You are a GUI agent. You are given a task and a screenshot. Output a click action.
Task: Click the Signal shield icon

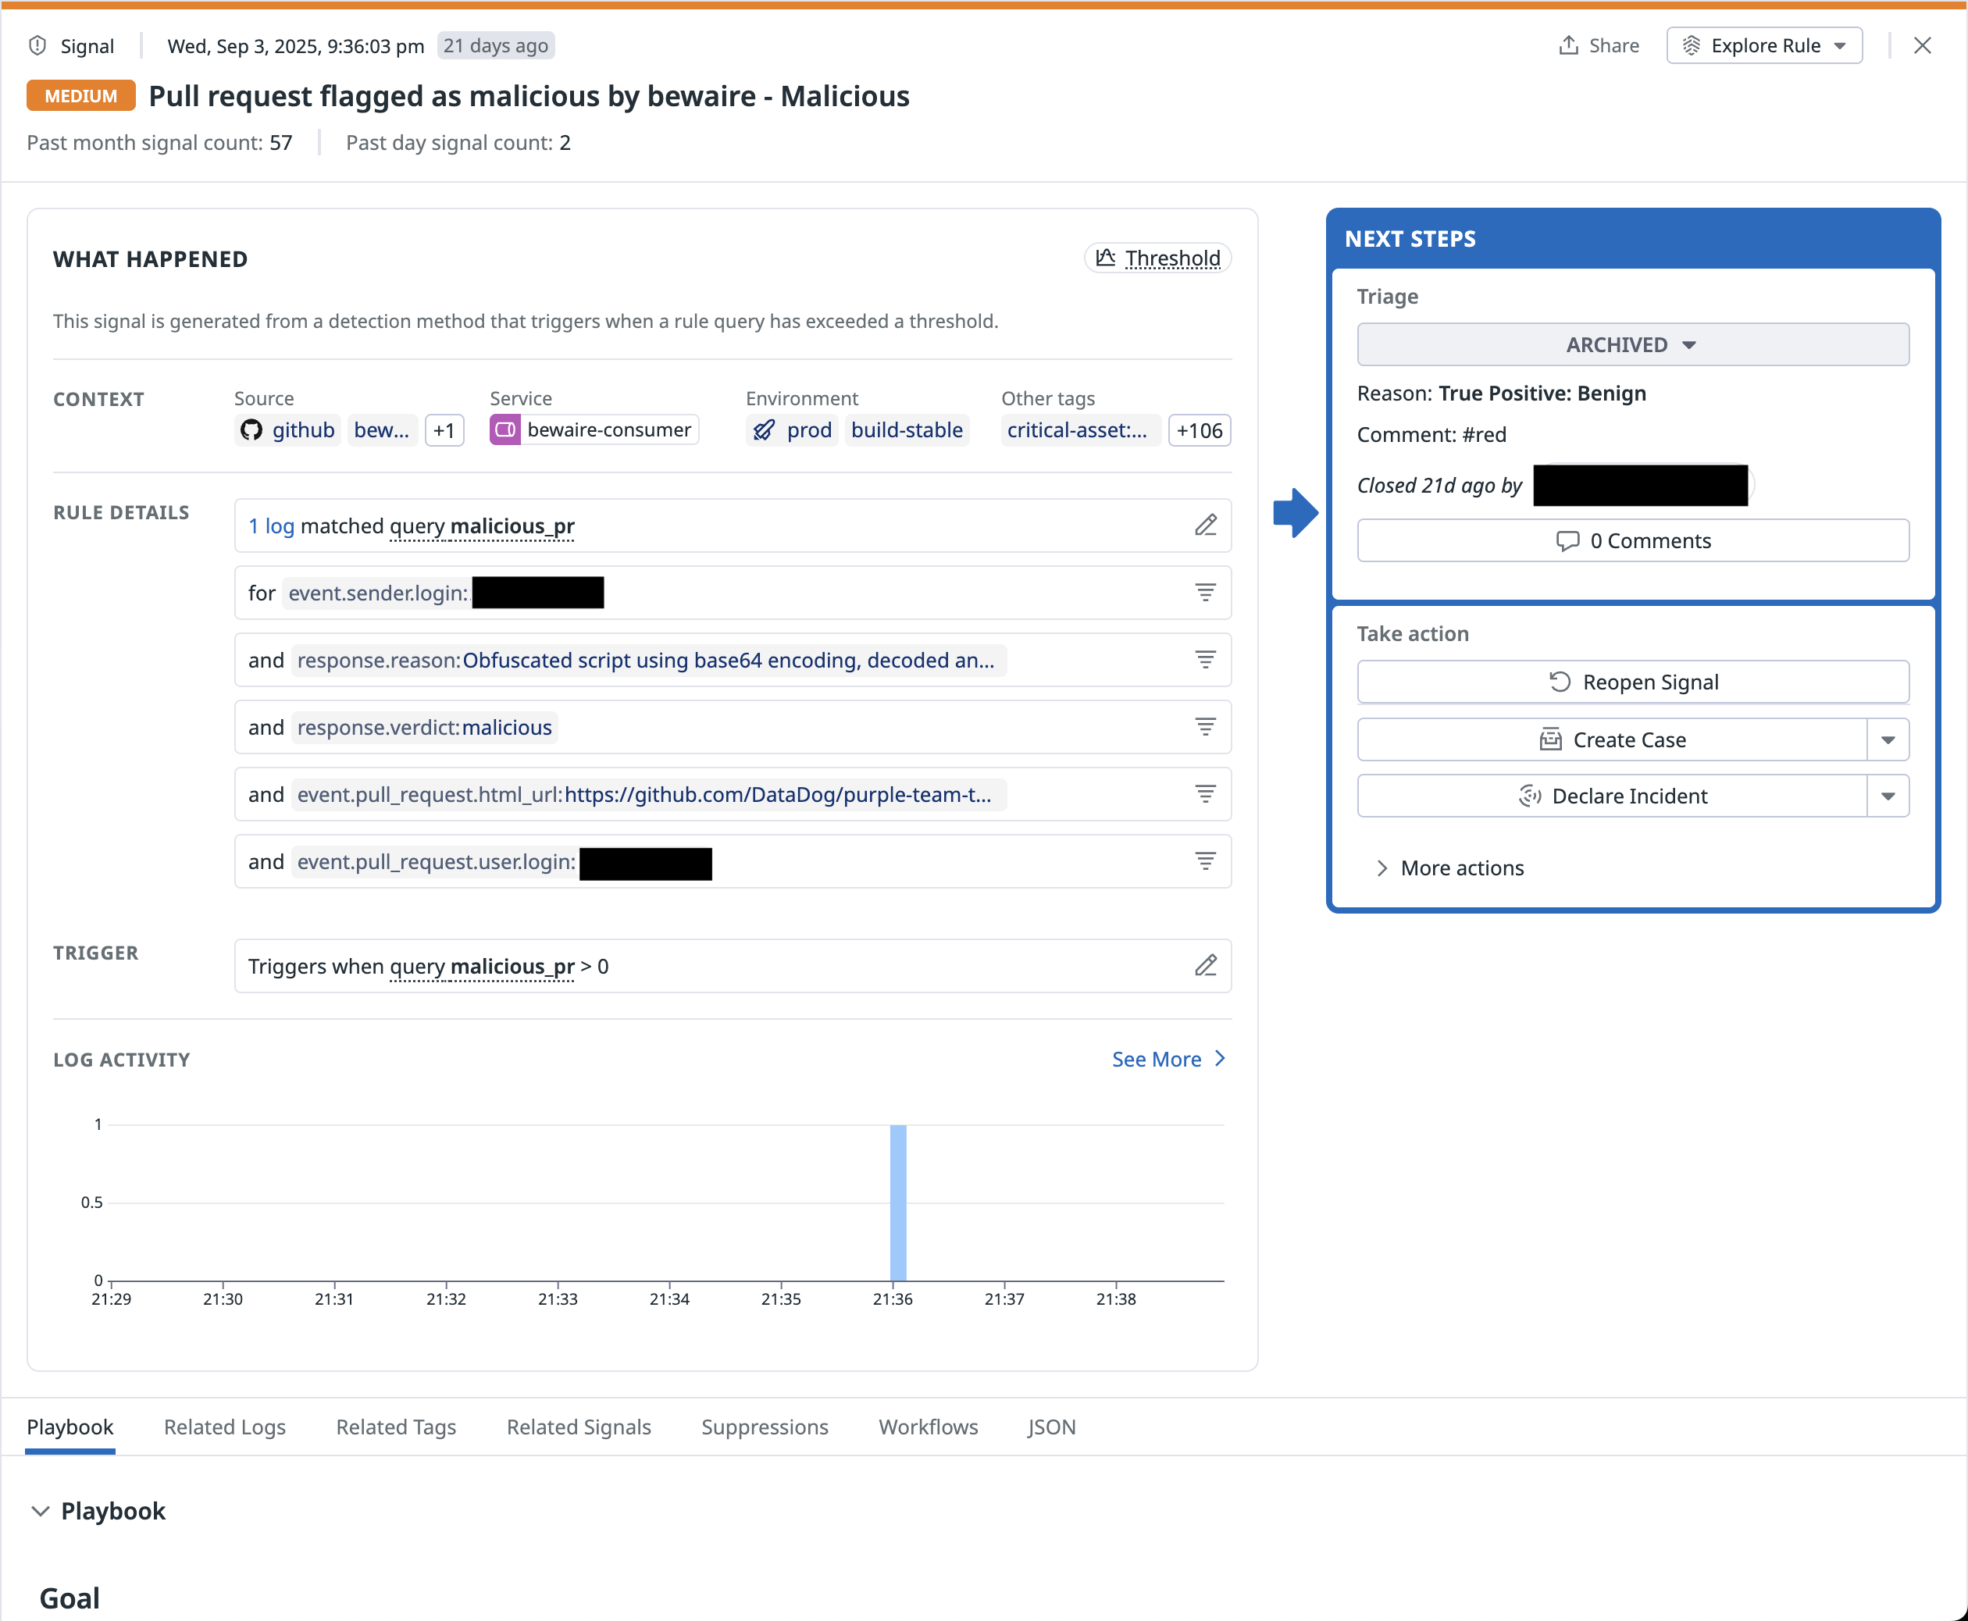(x=37, y=45)
